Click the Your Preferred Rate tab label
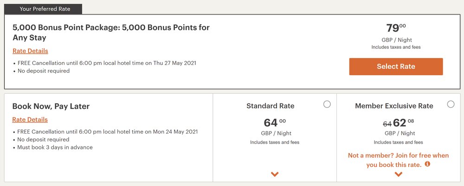The image size is (464, 186). [43, 8]
